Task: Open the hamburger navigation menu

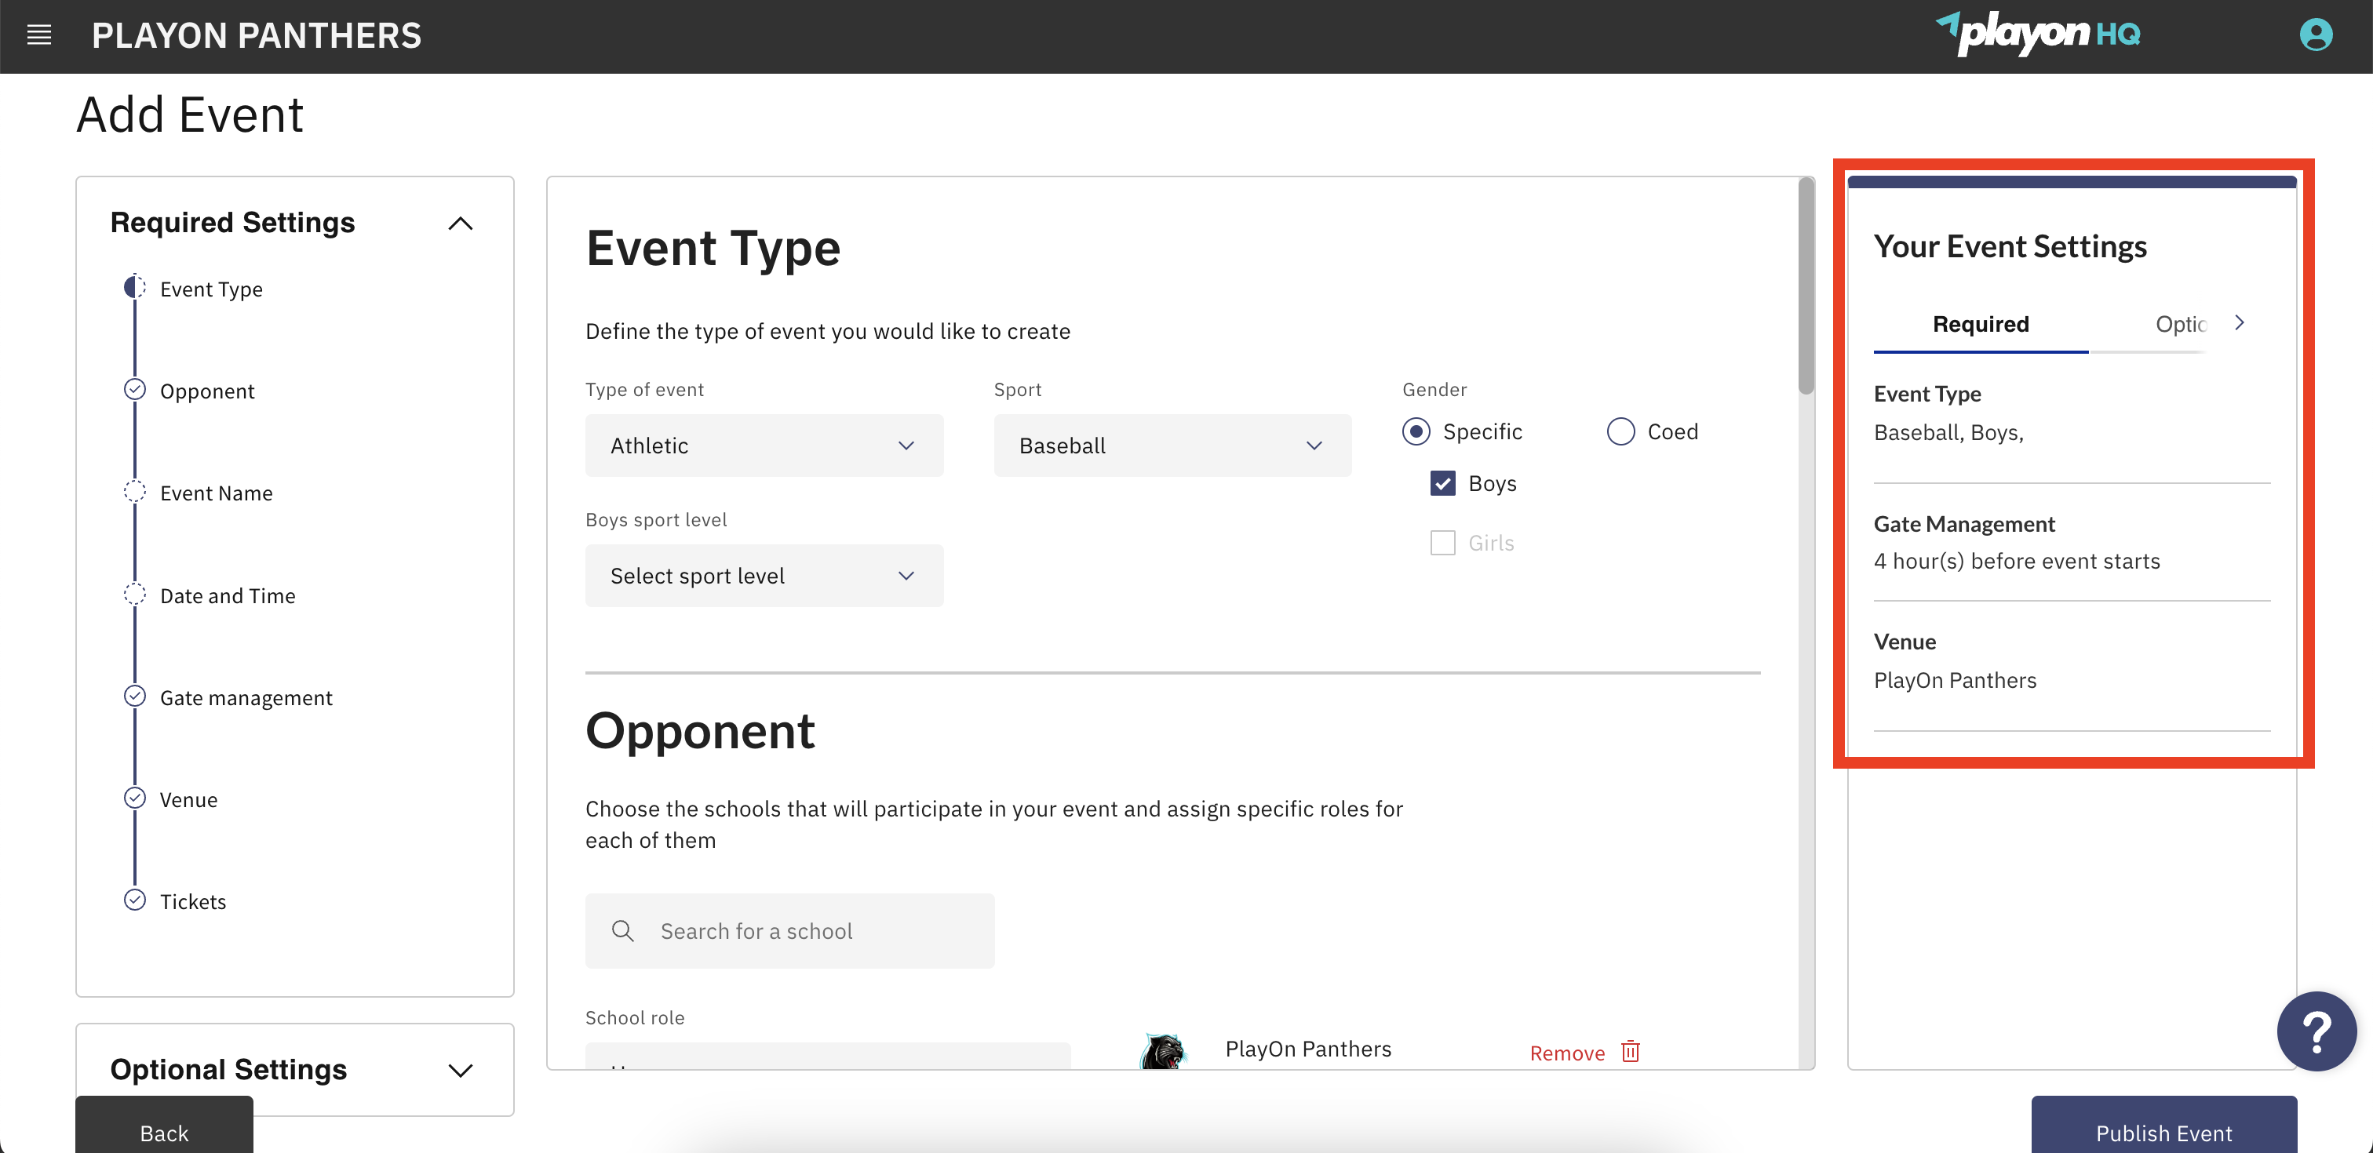Action: click(38, 35)
